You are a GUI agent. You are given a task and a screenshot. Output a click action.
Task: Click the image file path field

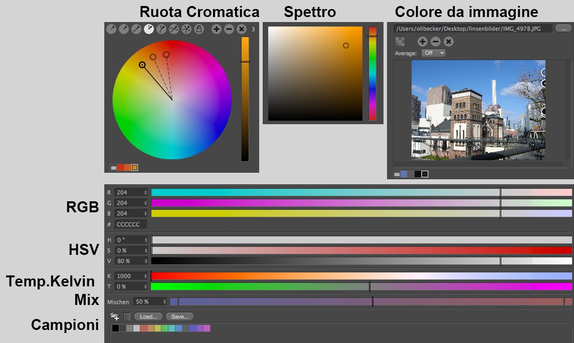click(472, 29)
